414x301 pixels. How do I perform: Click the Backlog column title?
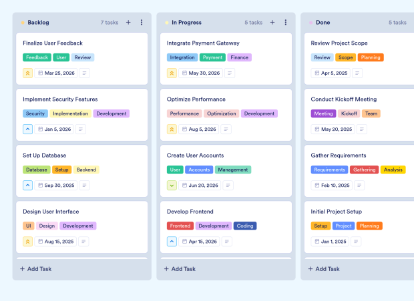39,23
